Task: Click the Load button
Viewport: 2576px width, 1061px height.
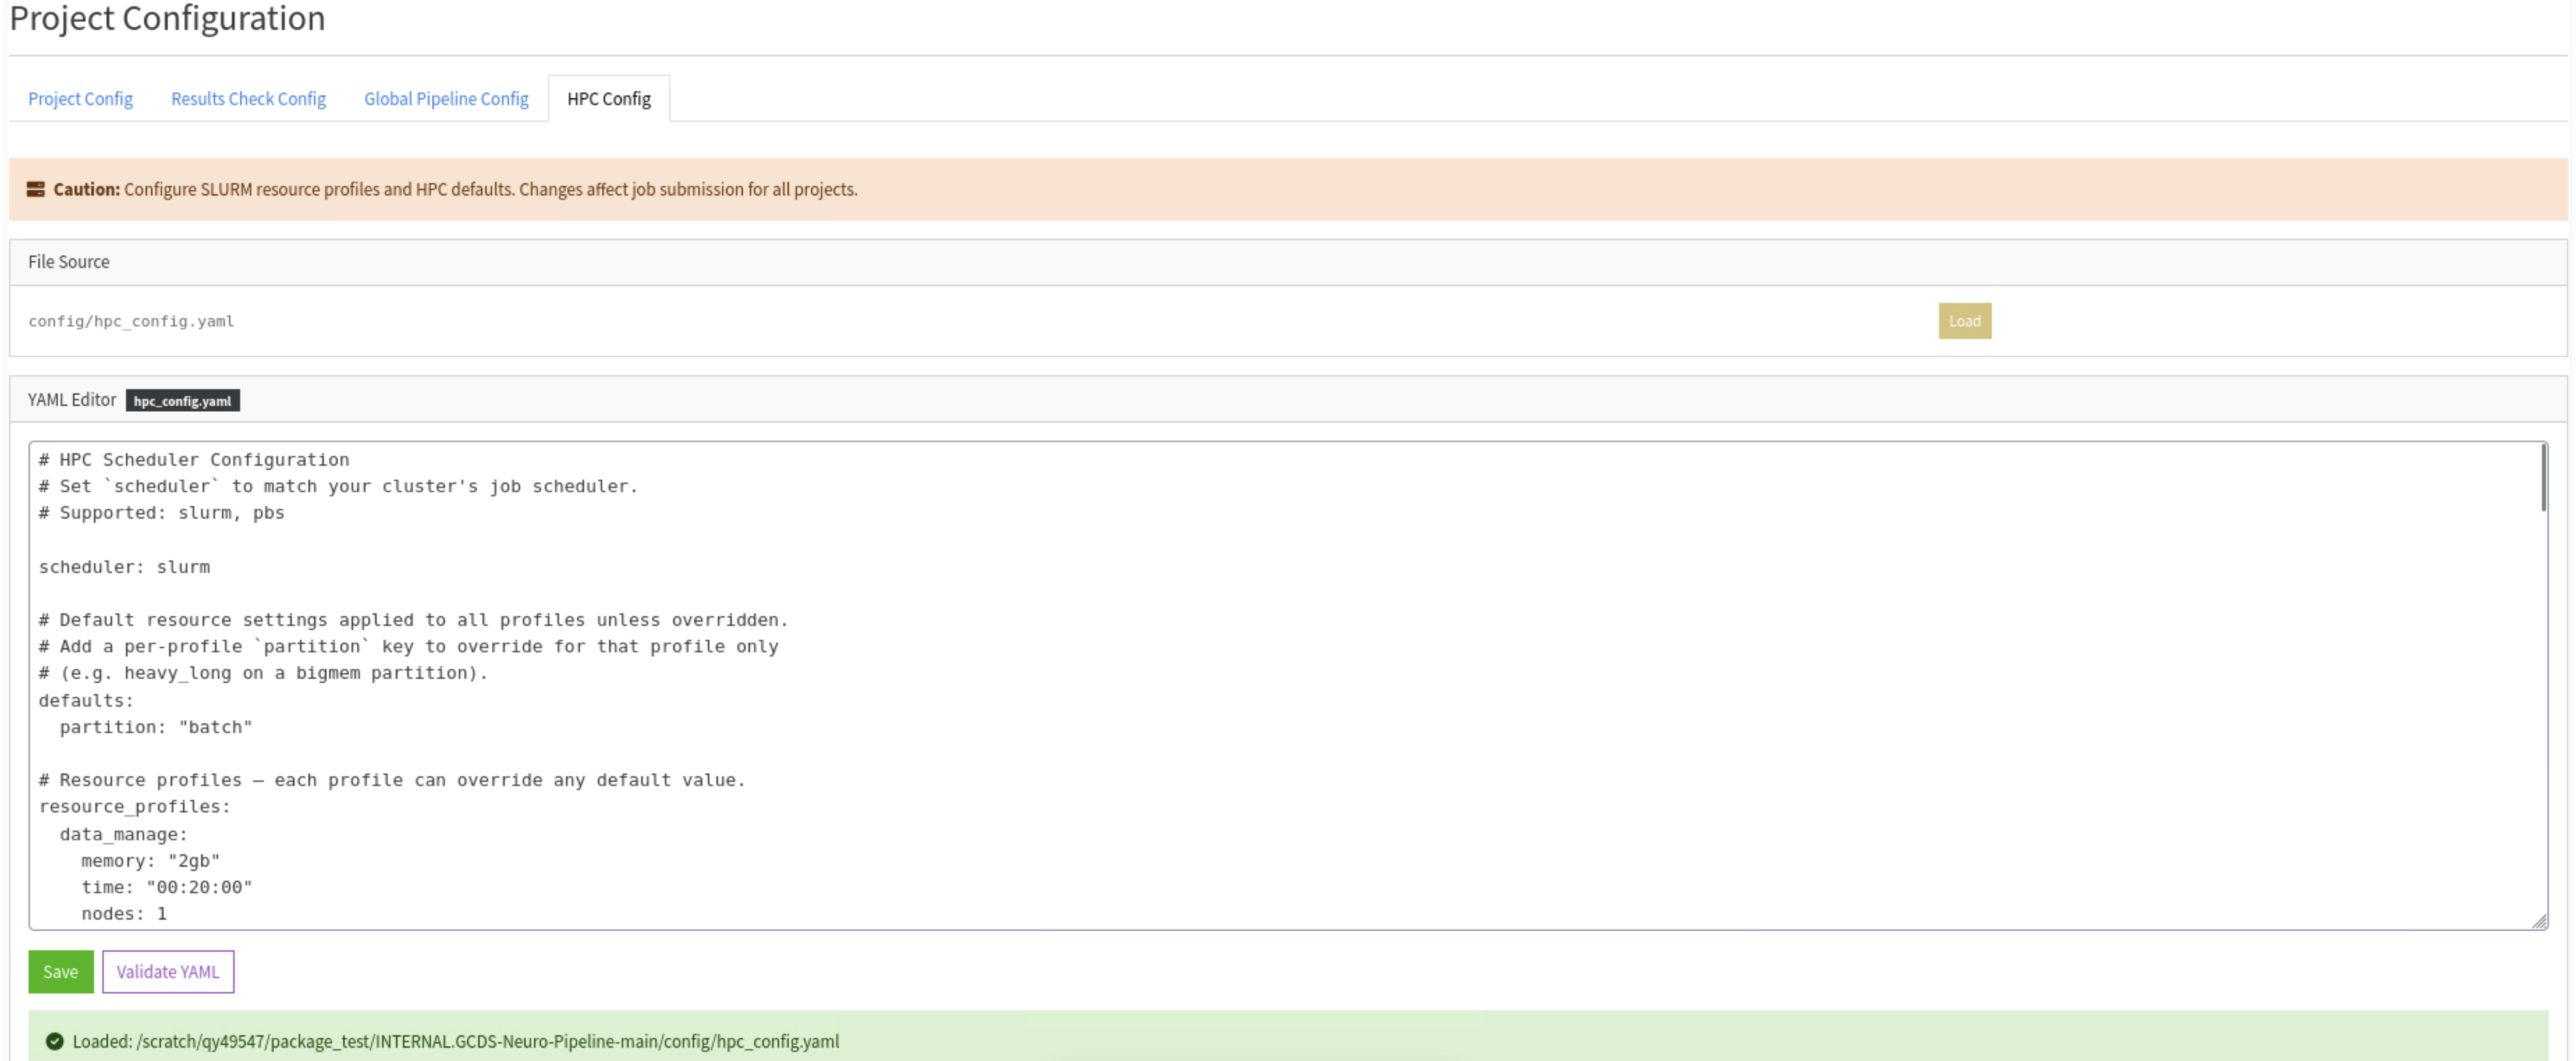Action: 1964,321
